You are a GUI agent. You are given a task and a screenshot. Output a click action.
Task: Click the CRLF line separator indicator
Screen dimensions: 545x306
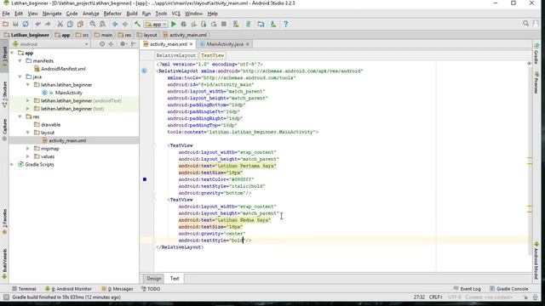[435, 297]
